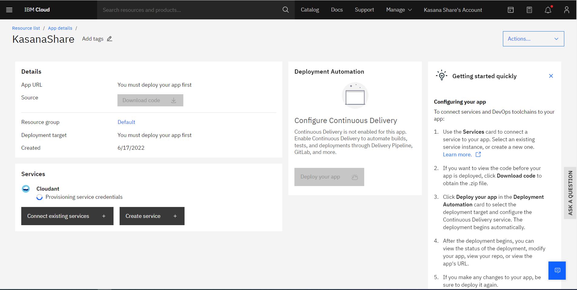The width and height of the screenshot is (577, 290).
Task: Click the Ask a Question side tab
Action: 570,193
